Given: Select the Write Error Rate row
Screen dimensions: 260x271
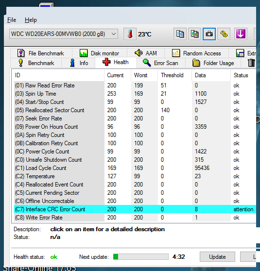Looking at the screenshot, I should point(135,218).
